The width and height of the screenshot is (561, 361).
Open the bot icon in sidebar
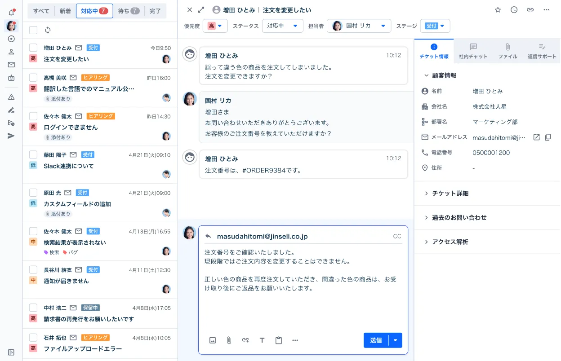(11, 78)
